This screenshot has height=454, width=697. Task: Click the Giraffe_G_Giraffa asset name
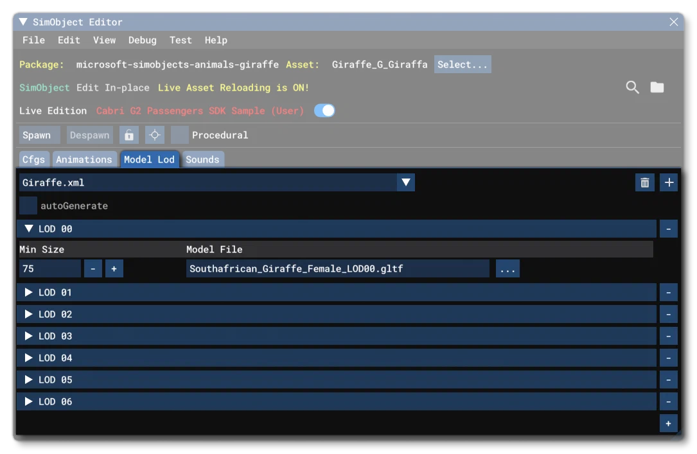[380, 64]
